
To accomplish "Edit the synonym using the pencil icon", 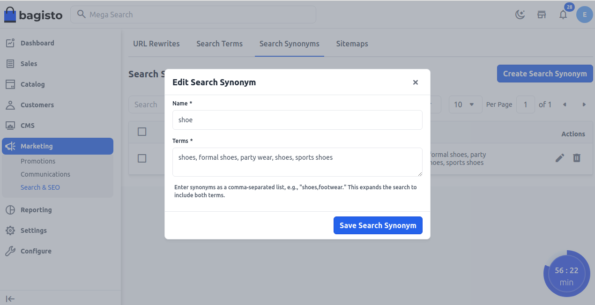I will pos(559,158).
